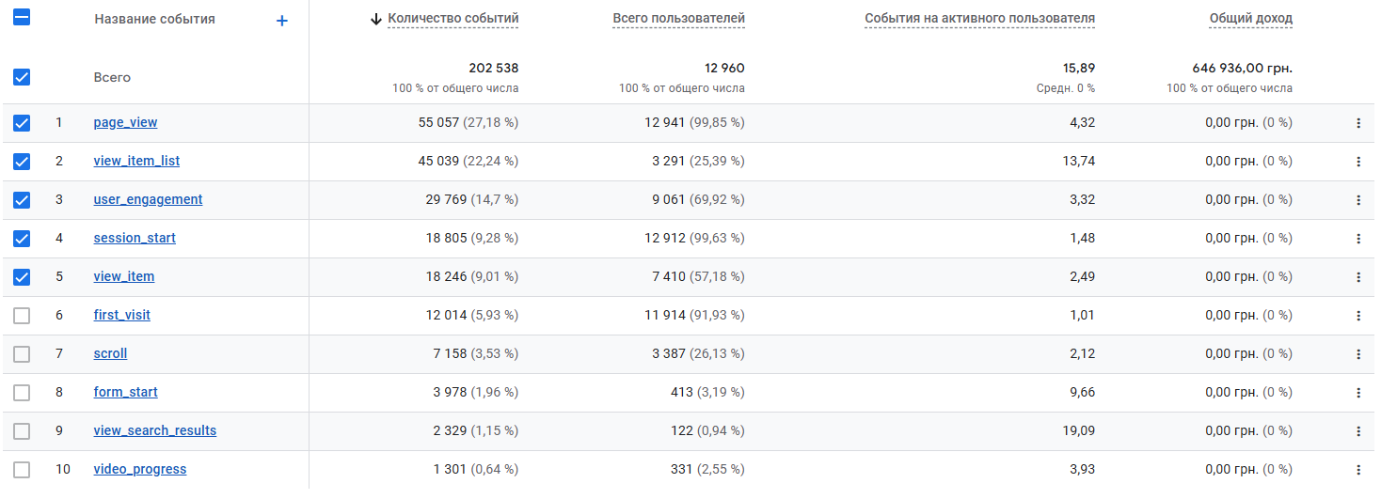Open three-dot menu for first_visit row
Viewport: 1397px width, 499px height.
[1357, 316]
